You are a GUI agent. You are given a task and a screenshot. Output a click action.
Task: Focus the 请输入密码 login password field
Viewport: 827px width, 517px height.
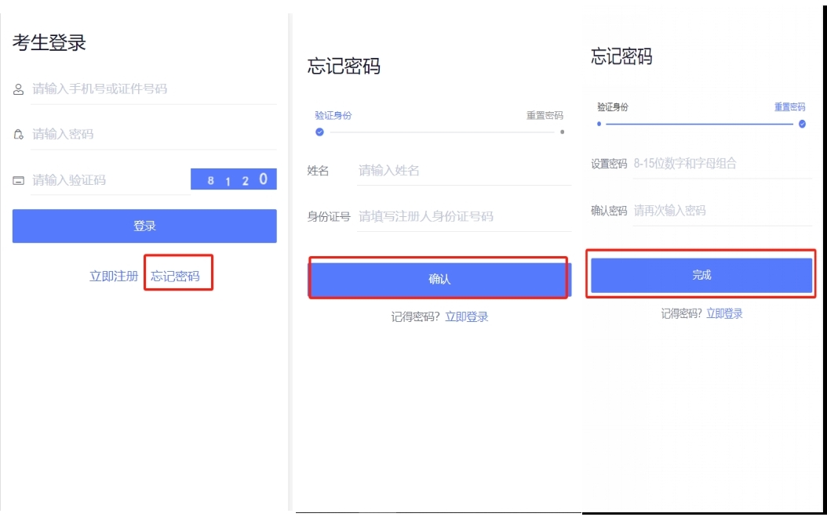pyautogui.click(x=153, y=135)
